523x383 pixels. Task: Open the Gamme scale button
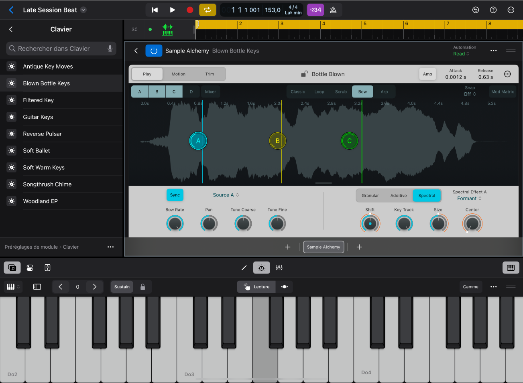click(470, 287)
